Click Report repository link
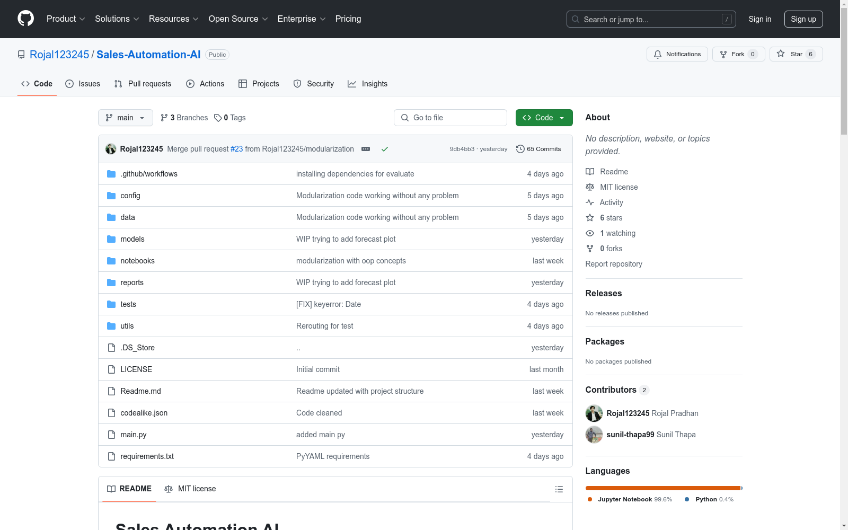 (x=614, y=264)
